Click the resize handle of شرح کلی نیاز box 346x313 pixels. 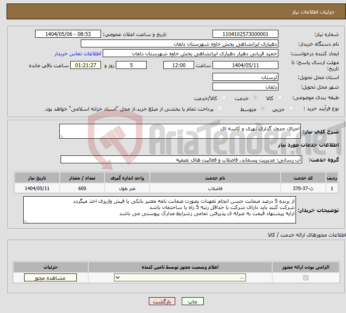[61, 137]
